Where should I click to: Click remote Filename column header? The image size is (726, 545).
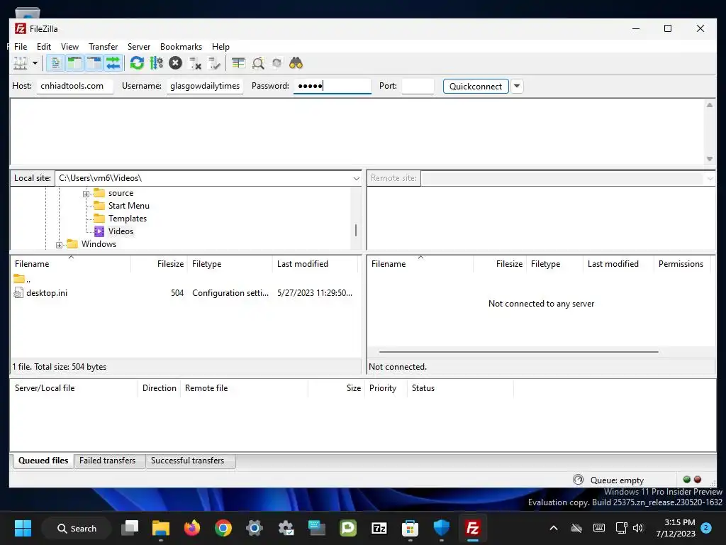pos(420,264)
